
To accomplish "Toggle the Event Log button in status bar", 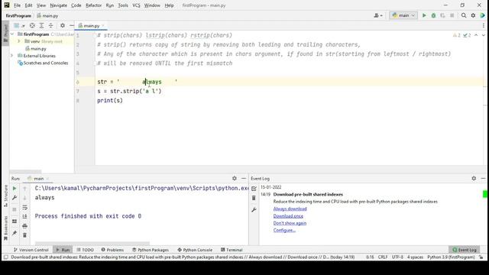I will (x=465, y=250).
